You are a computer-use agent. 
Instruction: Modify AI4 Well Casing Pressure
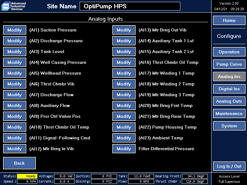point(15,62)
